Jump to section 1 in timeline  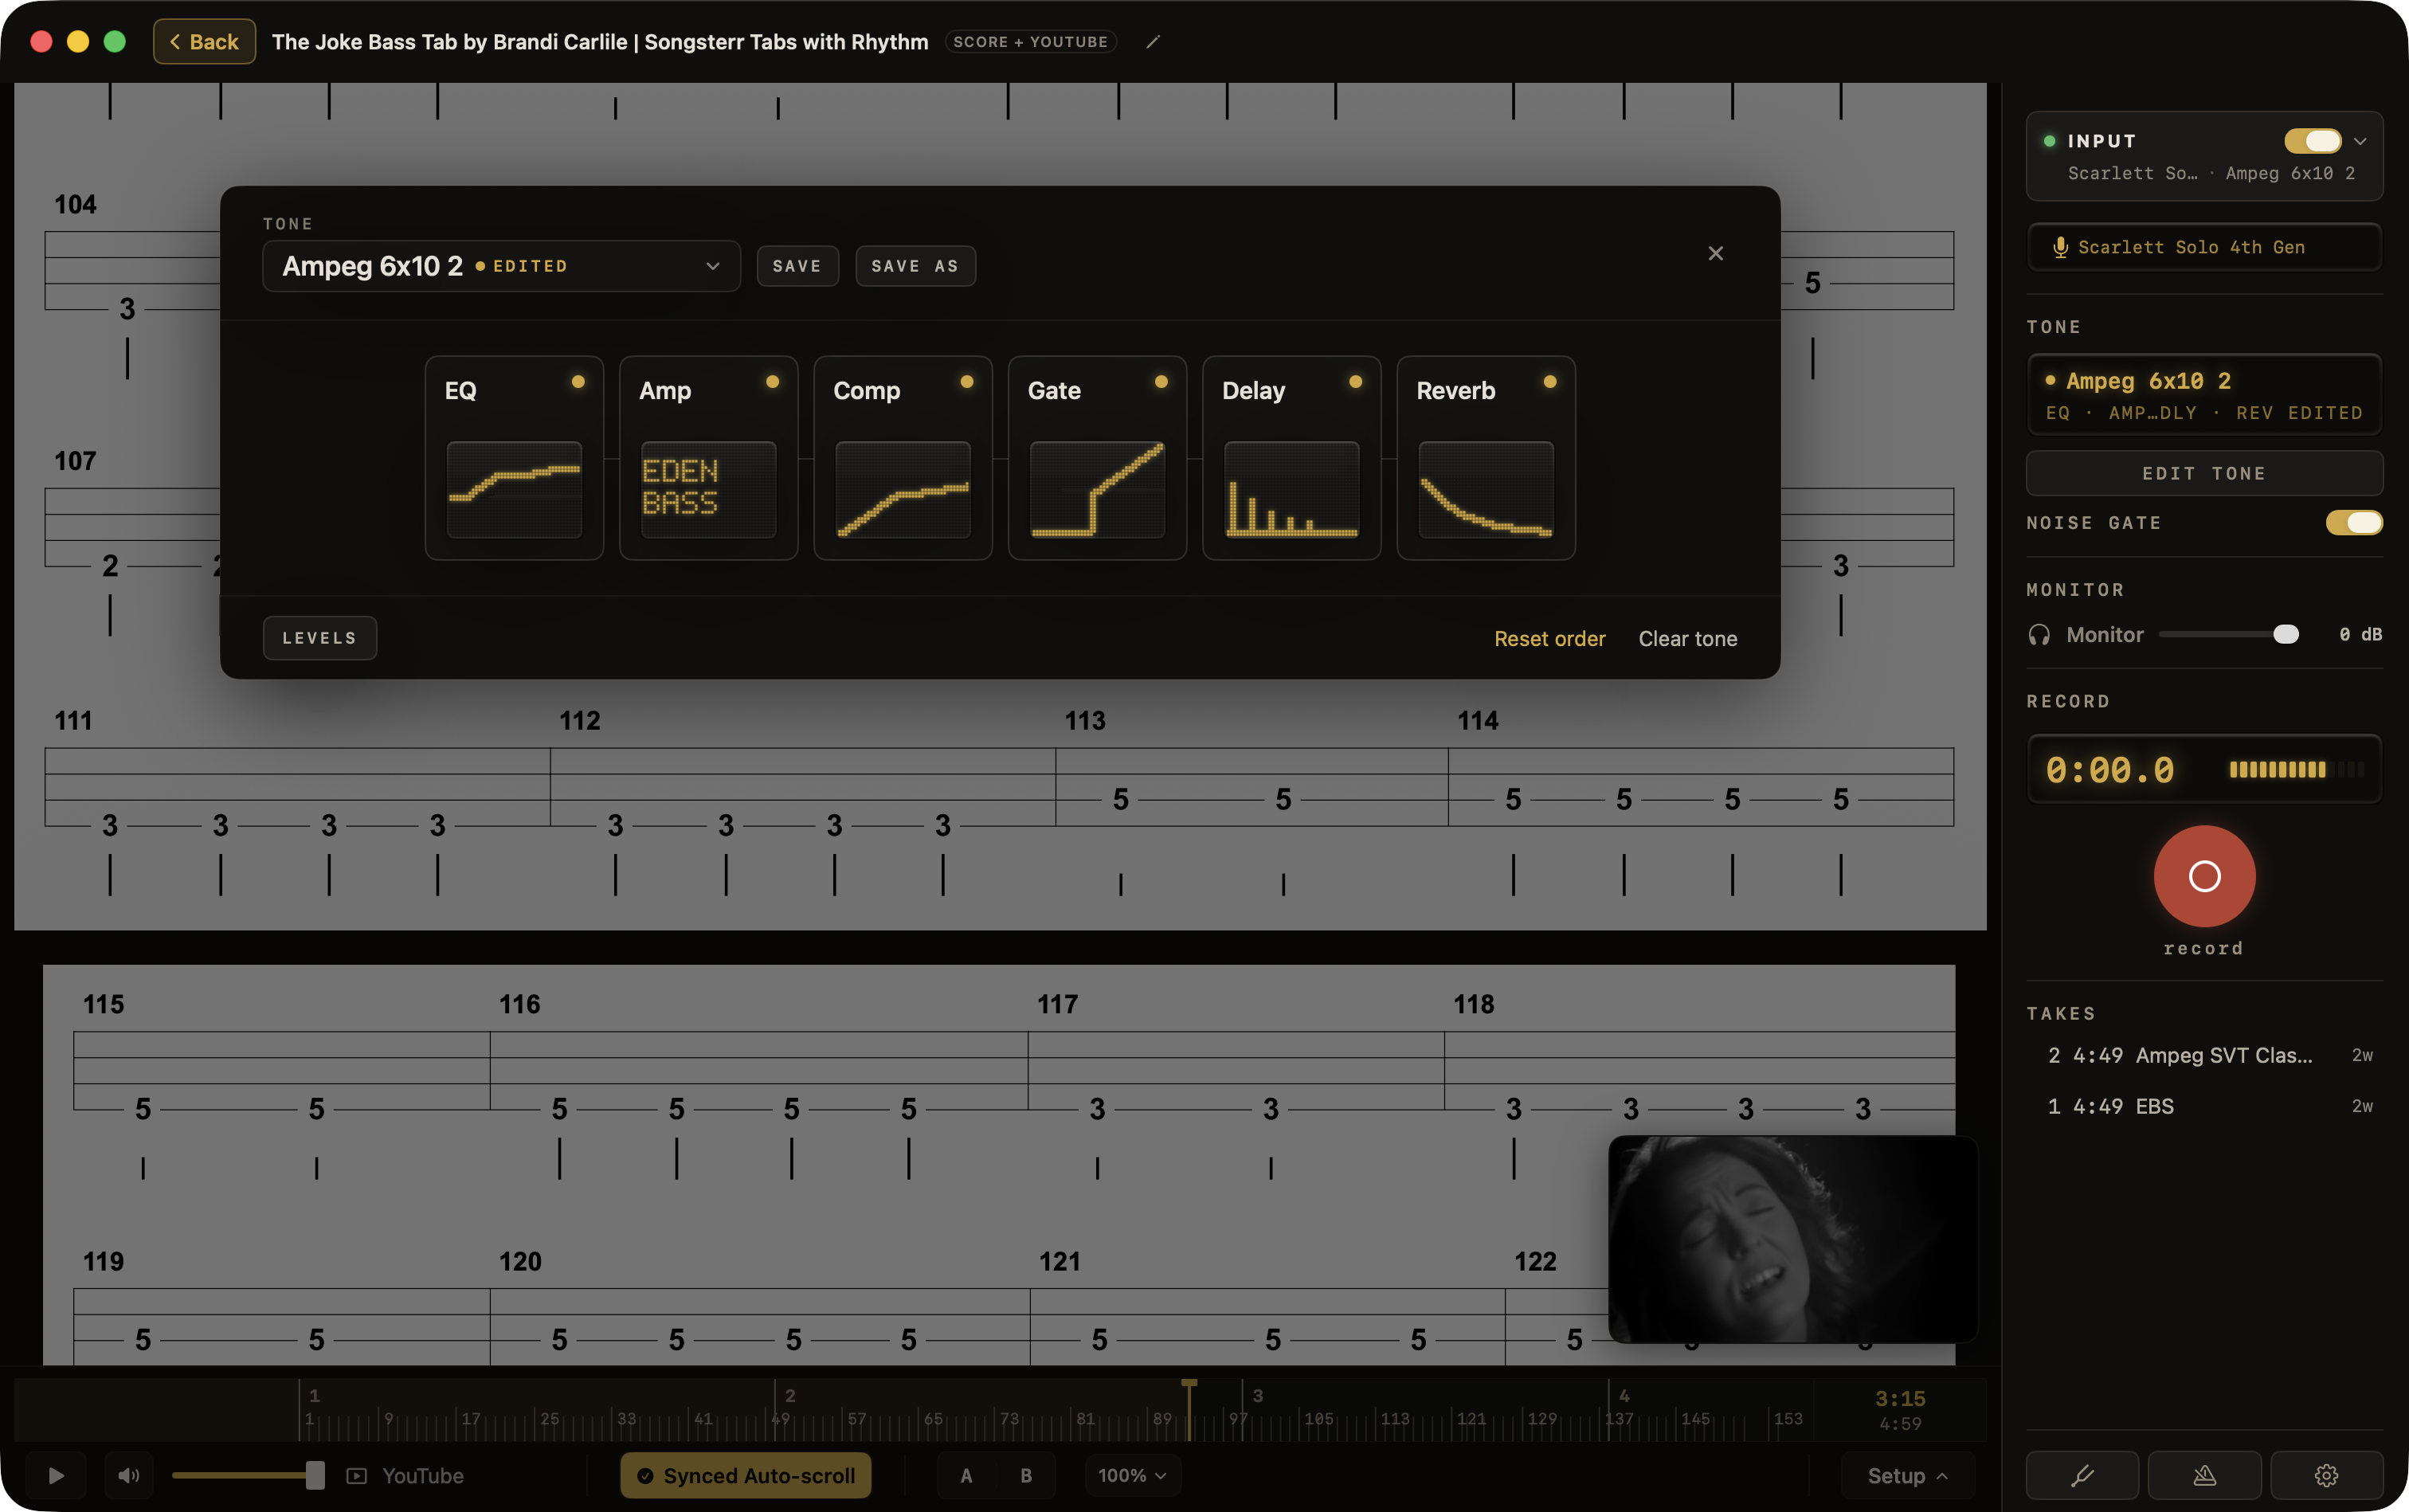[x=314, y=1395]
